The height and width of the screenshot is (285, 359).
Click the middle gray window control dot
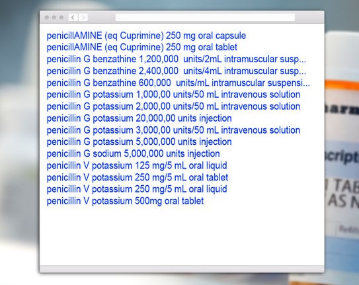(54, 17)
